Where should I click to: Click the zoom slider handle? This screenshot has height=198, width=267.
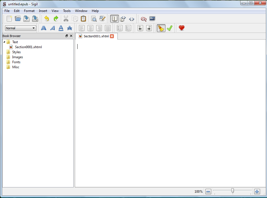pos(232,191)
